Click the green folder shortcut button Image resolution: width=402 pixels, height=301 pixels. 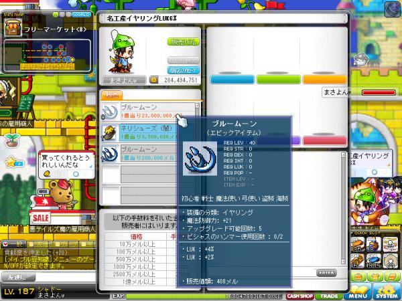[391, 276]
